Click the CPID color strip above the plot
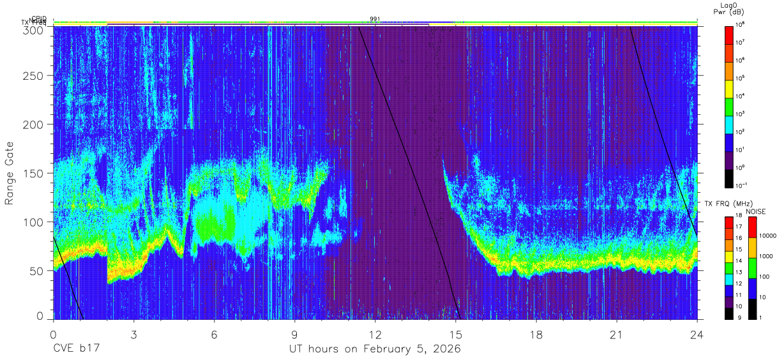 click(375, 22)
